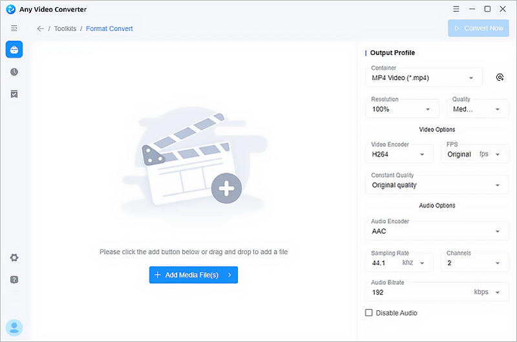517x342 pixels.
Task: Click the Video Options section label
Action: click(x=437, y=129)
